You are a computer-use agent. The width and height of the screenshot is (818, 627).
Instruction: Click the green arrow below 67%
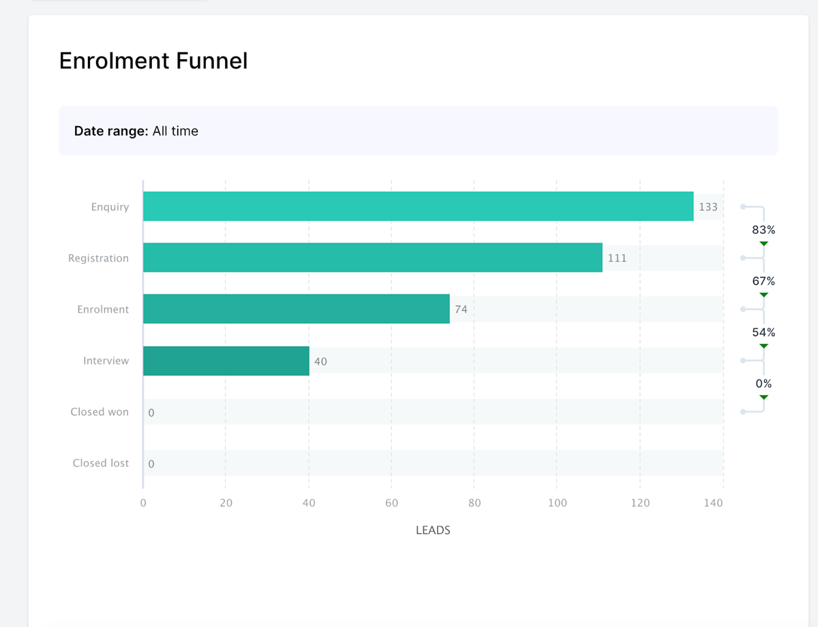tap(763, 294)
